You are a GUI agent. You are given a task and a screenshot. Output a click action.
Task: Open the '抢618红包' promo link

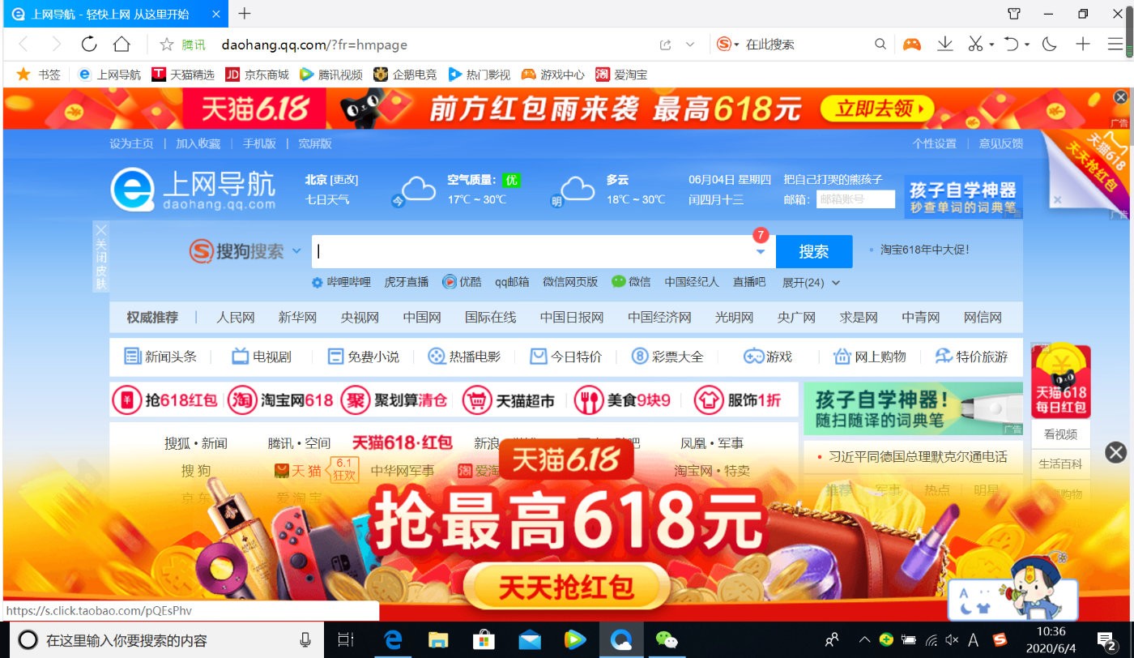click(x=166, y=400)
